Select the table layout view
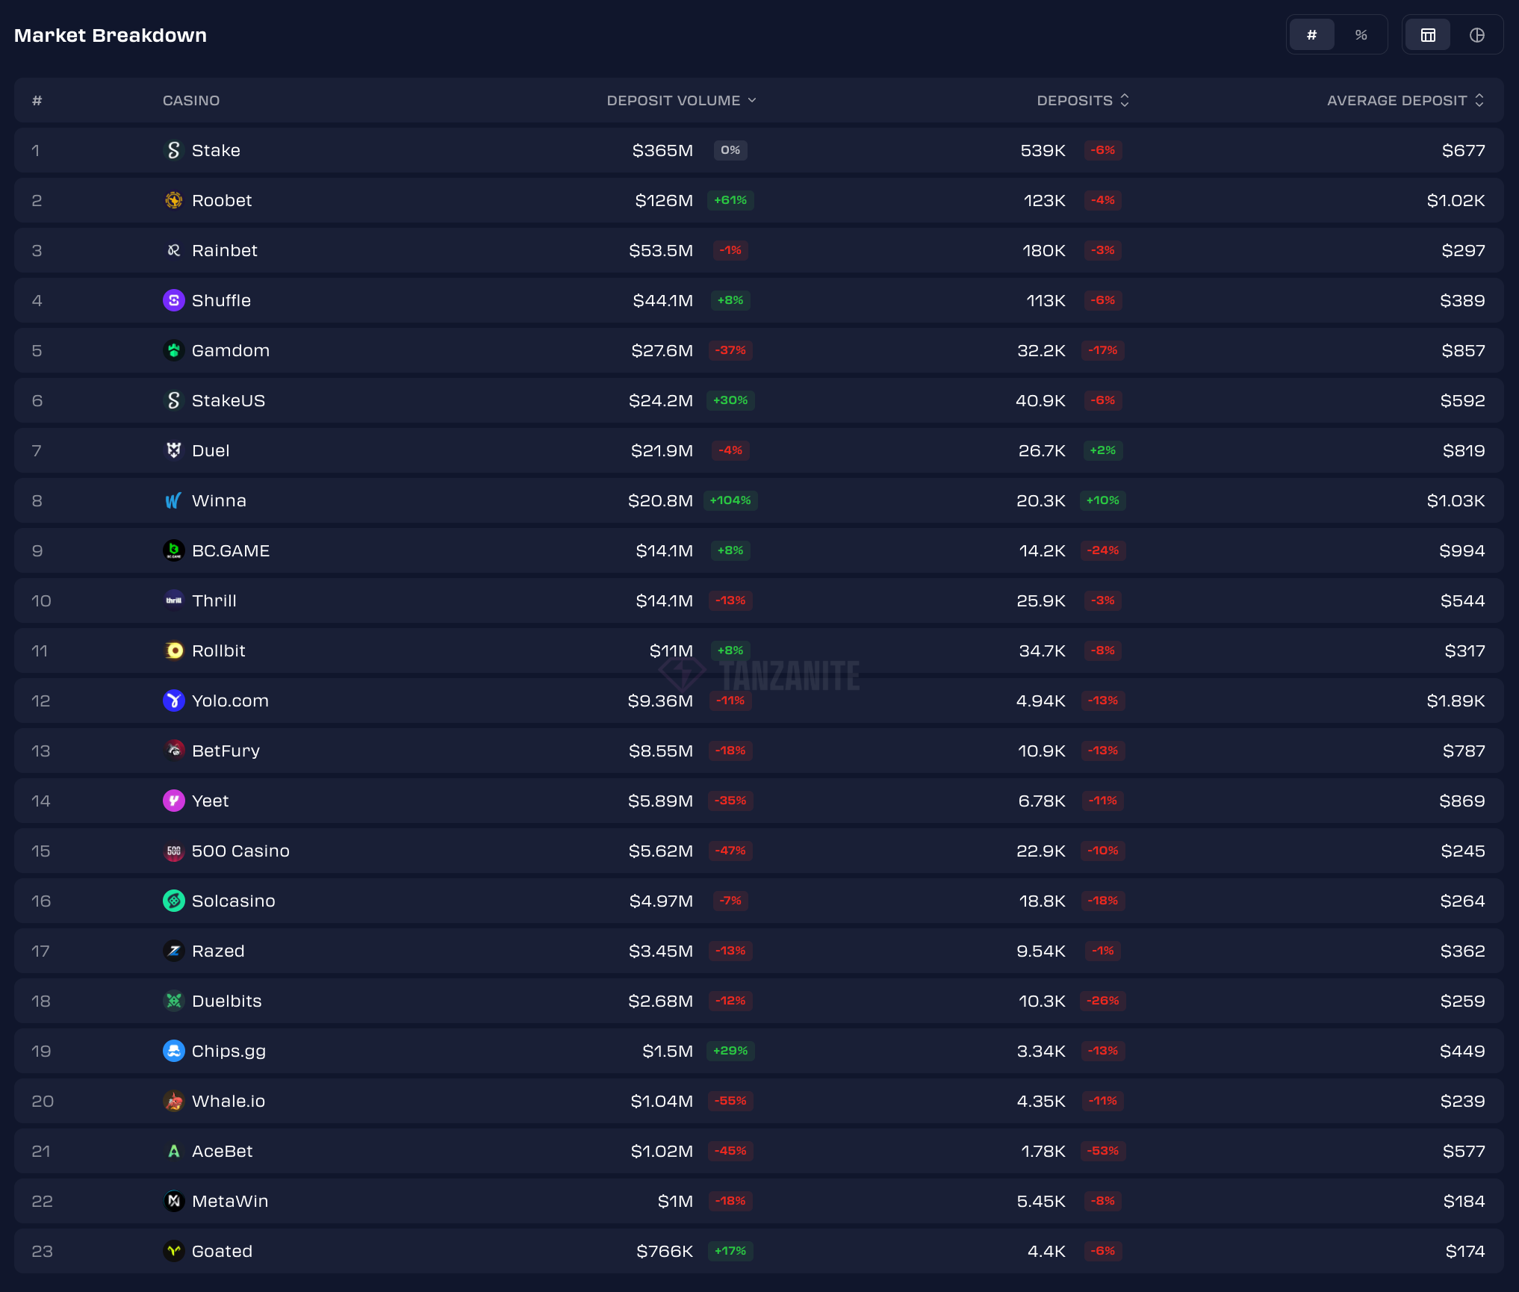This screenshot has height=1292, width=1519. [x=1428, y=35]
